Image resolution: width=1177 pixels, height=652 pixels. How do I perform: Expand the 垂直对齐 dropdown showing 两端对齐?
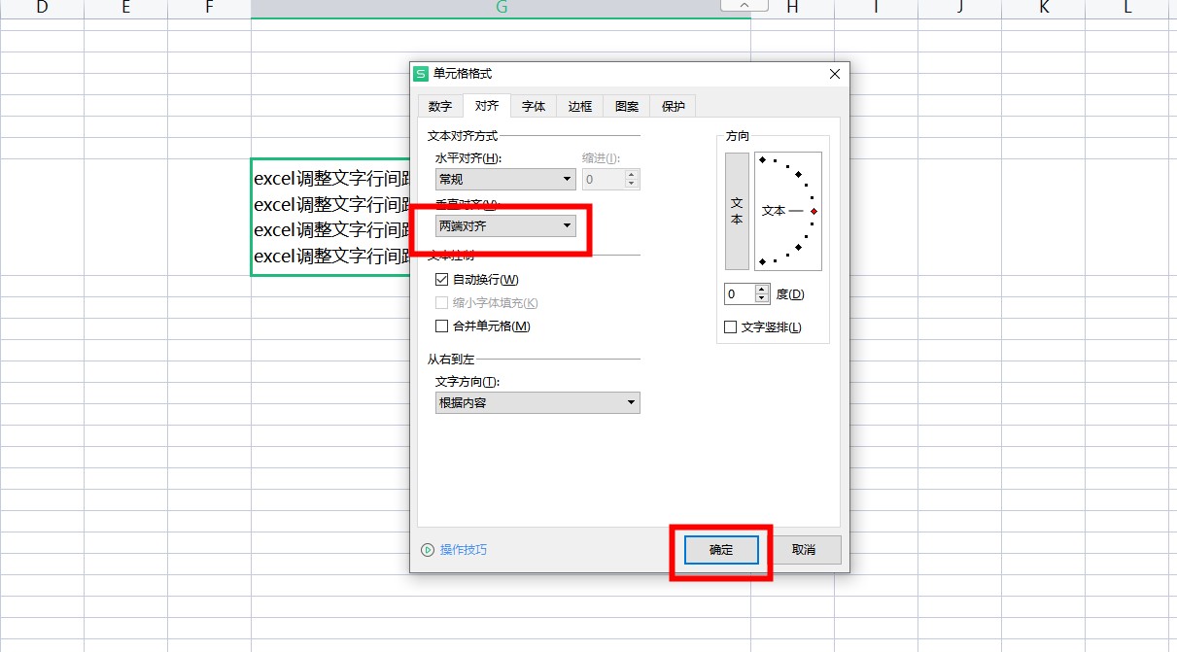click(505, 225)
